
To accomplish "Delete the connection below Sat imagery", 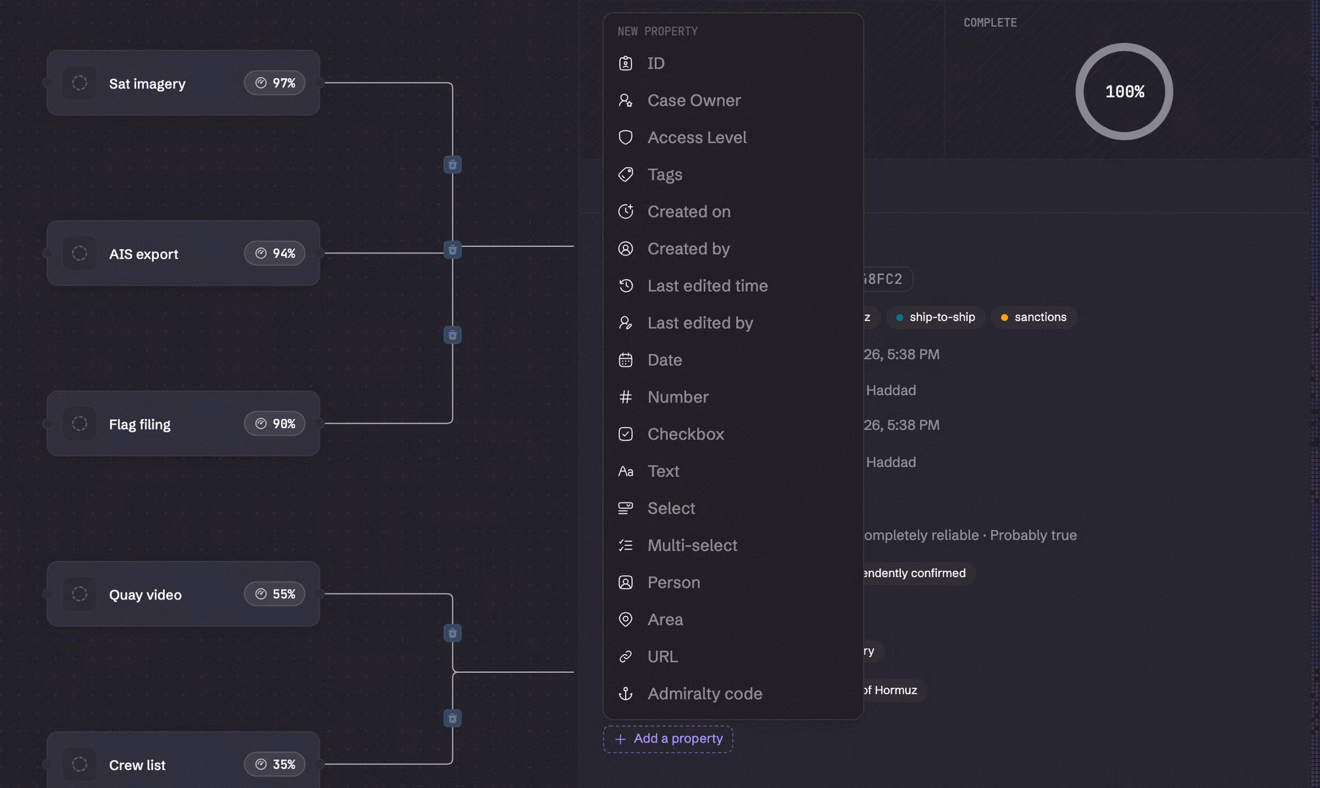I will point(452,165).
